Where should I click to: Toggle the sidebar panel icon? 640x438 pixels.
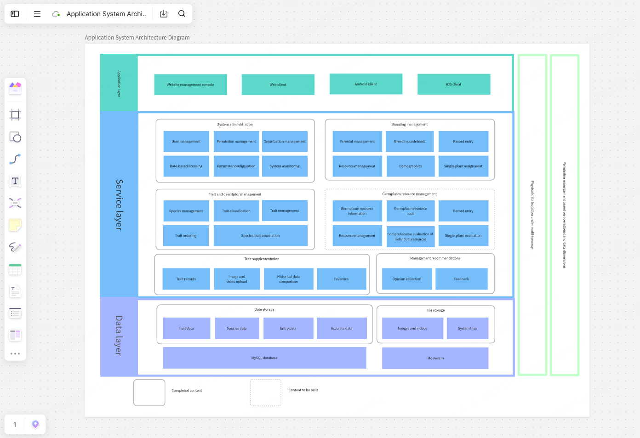click(x=15, y=14)
